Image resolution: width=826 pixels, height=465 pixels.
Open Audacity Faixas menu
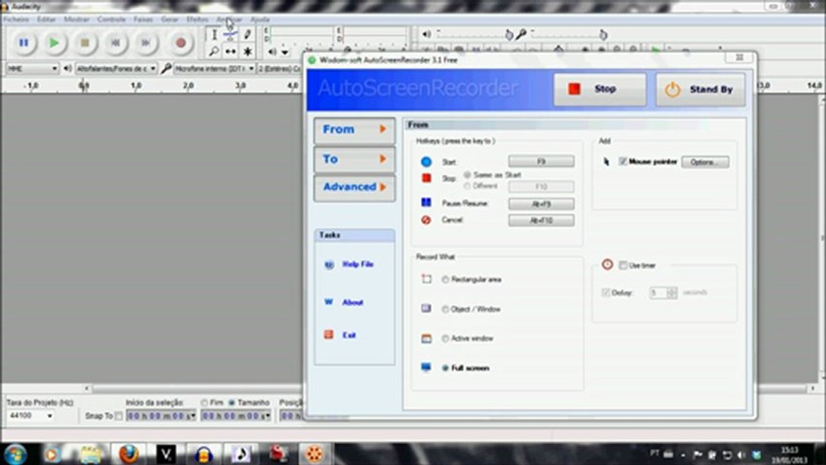click(x=143, y=19)
